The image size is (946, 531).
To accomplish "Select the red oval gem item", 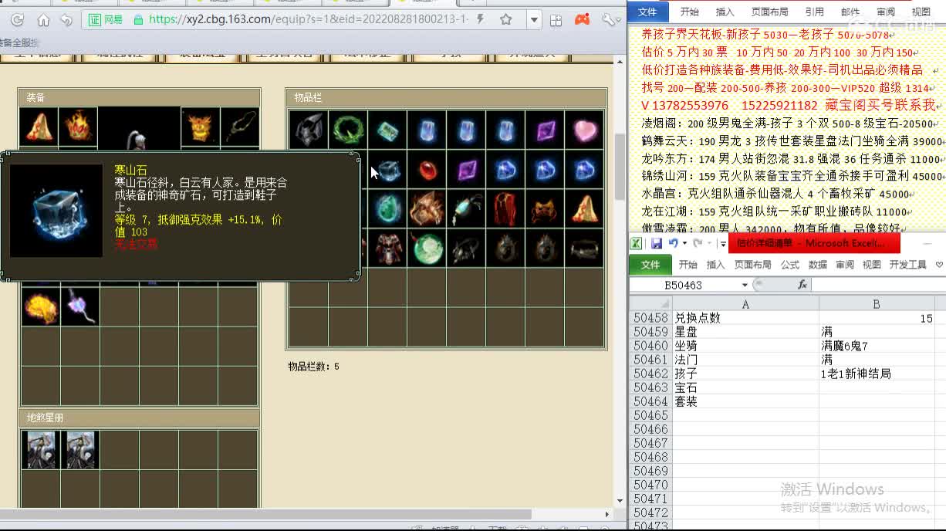I will tap(427, 170).
